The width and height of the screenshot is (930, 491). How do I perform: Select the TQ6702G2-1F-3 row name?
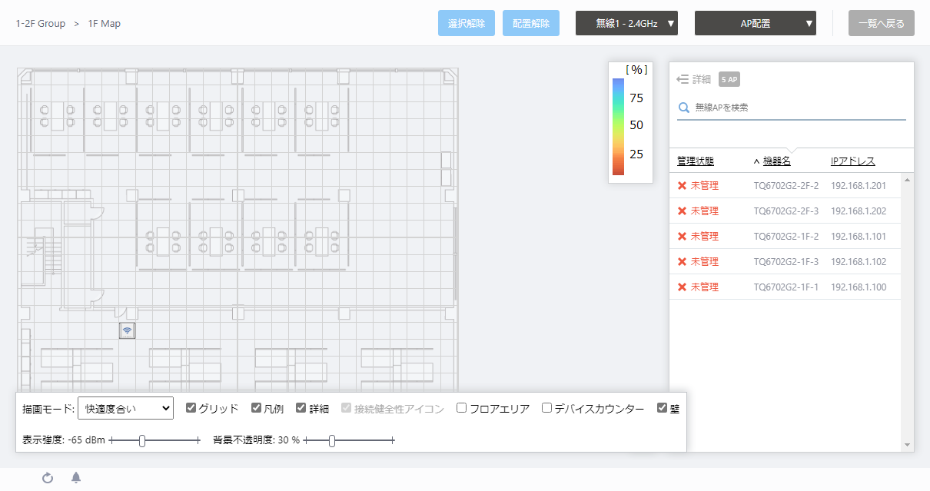click(786, 262)
